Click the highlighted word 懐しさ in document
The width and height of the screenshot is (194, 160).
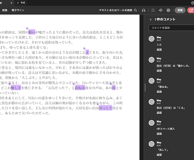click(x=16, y=88)
